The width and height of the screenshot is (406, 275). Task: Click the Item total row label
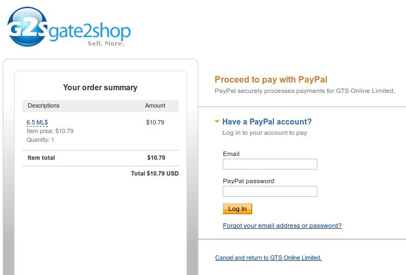click(x=41, y=158)
